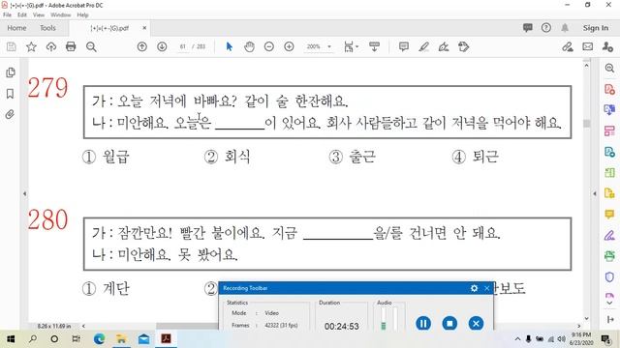Open File Explorer from the taskbar

pos(121,339)
